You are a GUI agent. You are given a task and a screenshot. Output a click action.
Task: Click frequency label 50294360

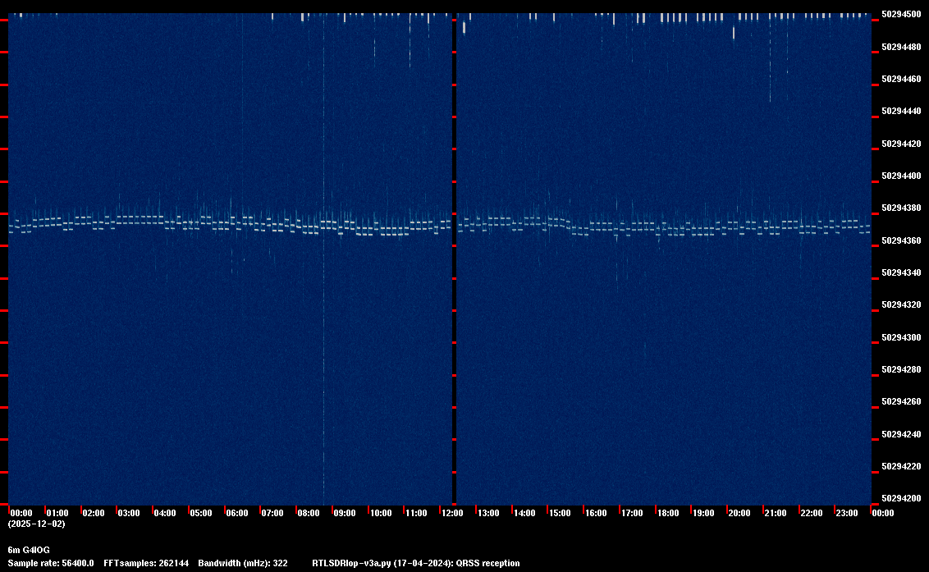pyautogui.click(x=902, y=240)
